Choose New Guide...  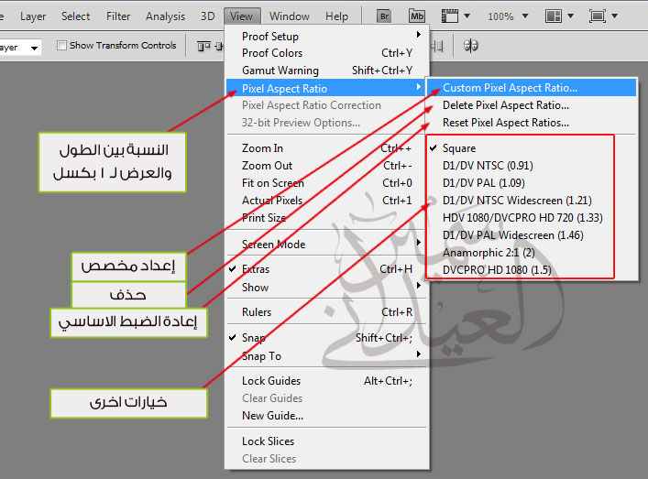coord(327,416)
